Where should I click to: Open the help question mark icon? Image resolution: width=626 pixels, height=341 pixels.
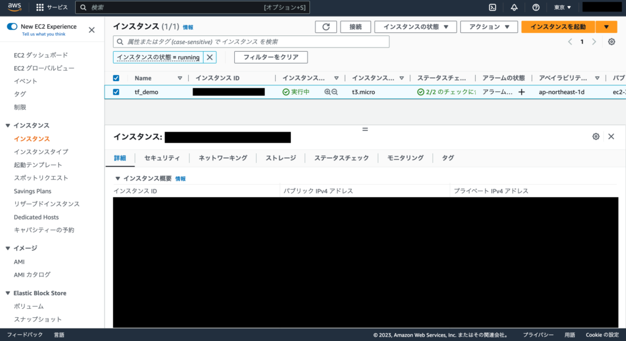click(536, 7)
